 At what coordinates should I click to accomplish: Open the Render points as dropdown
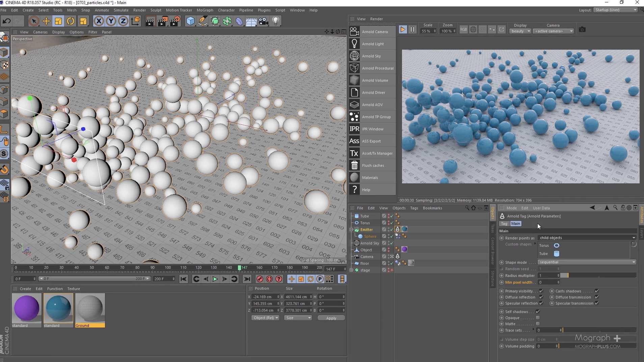coord(587,238)
